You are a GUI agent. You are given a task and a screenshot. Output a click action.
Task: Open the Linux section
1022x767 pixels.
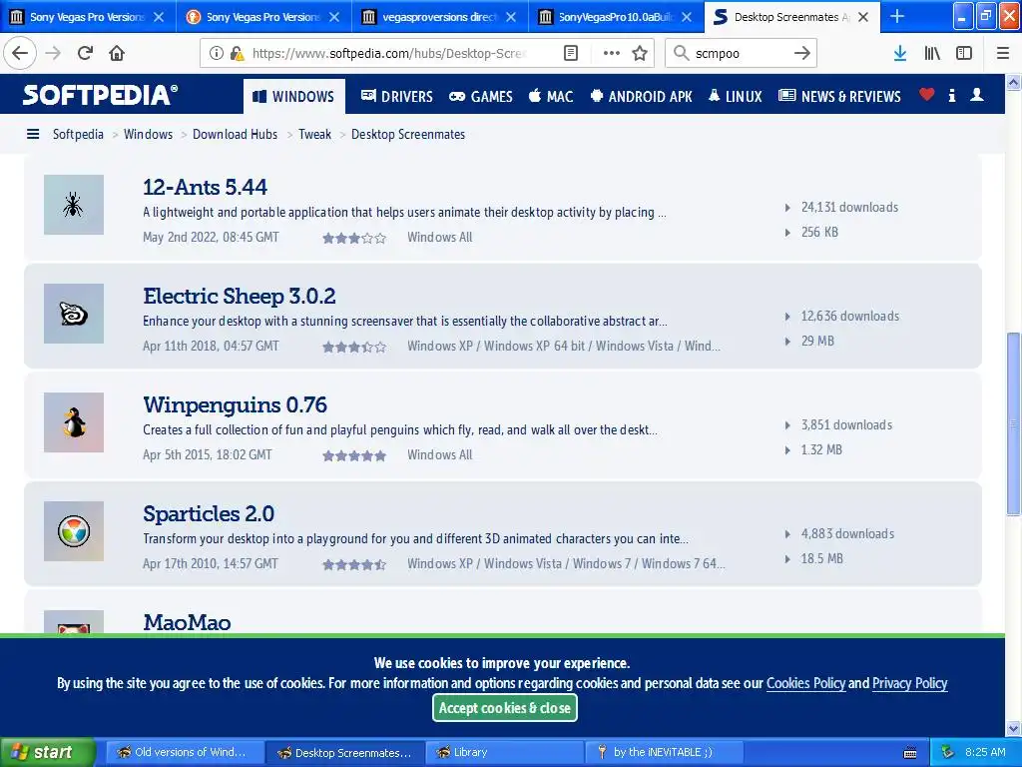pos(735,97)
